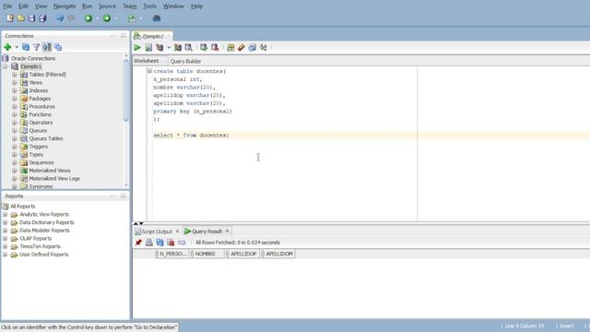Open the Edit menu
Screen dimensions: 590x332
23,6
